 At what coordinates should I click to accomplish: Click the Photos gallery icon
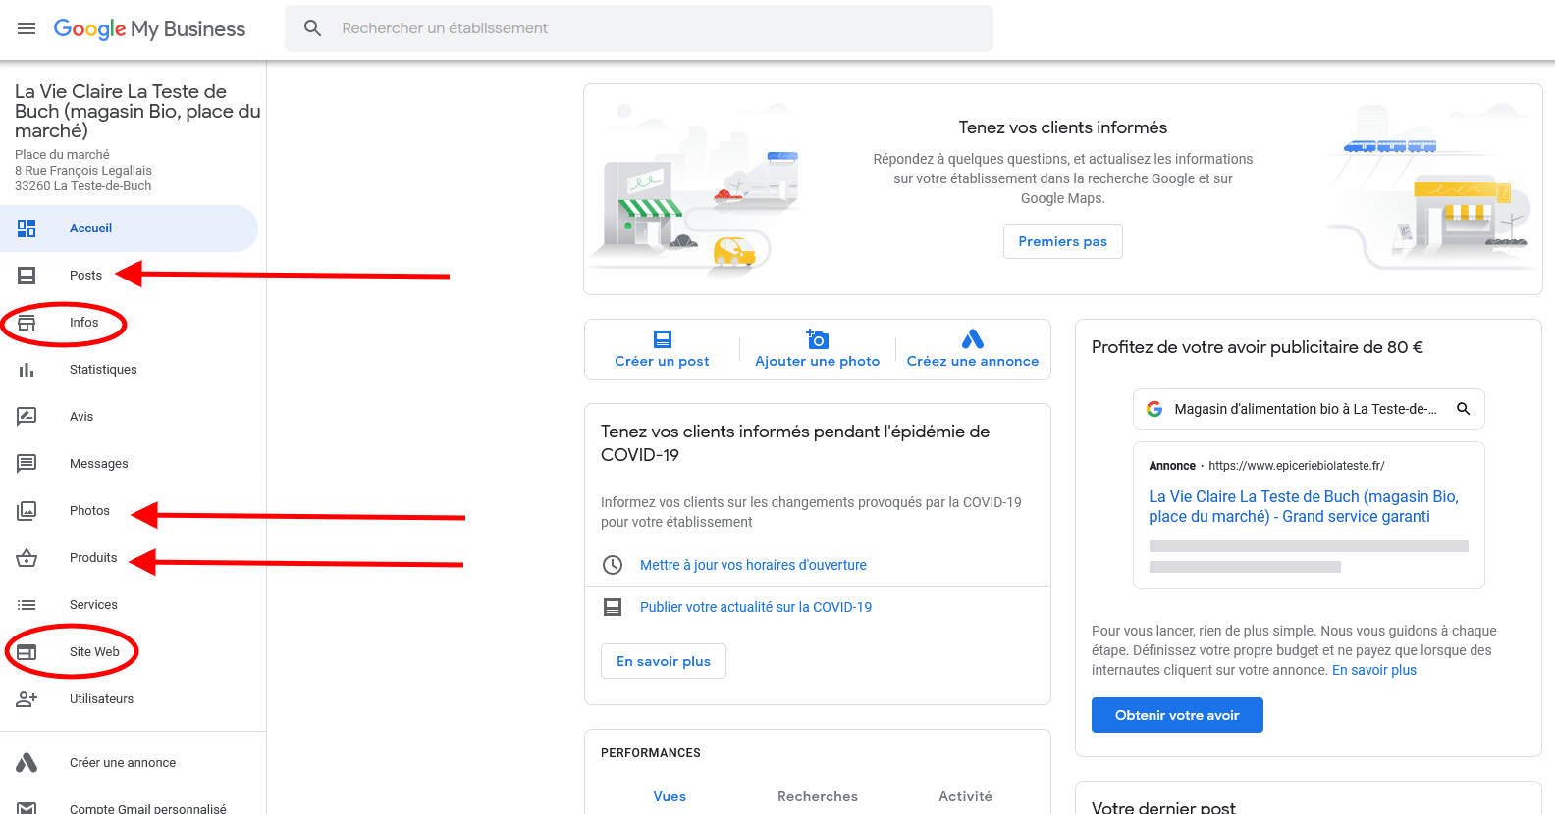tap(27, 511)
